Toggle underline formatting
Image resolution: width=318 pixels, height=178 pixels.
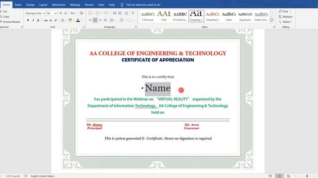[x=38, y=20]
